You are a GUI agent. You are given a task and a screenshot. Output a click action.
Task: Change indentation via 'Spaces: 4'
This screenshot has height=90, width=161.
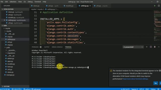tap(135, 89)
